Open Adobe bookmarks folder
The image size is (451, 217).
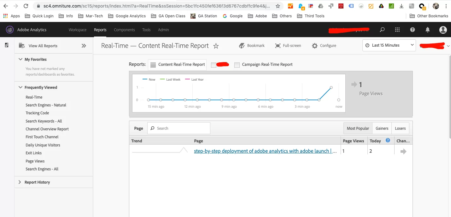click(x=258, y=16)
